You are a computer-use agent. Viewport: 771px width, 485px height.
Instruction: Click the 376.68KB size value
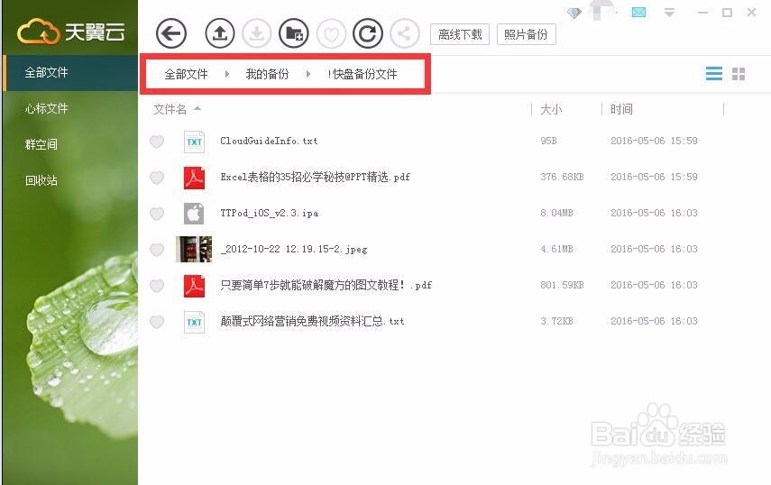point(562,177)
